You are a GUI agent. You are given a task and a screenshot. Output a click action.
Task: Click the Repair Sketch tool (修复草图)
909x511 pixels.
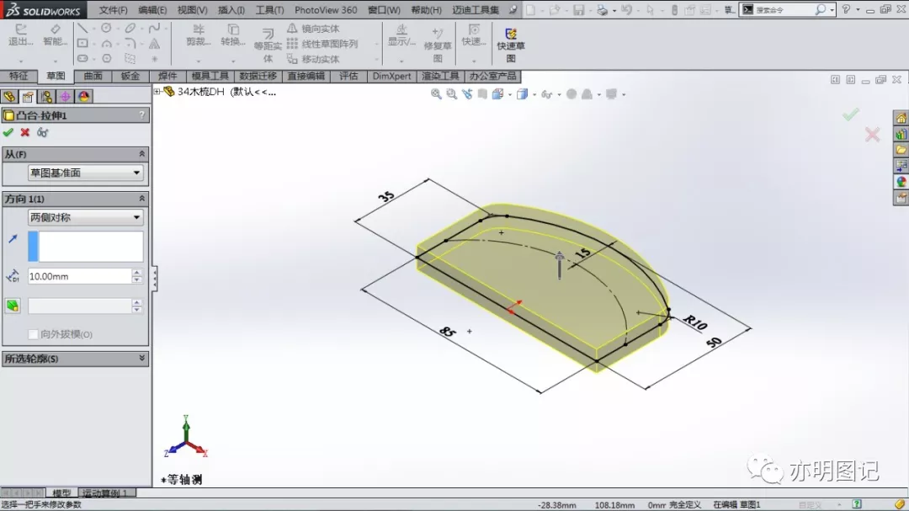pyautogui.click(x=438, y=44)
